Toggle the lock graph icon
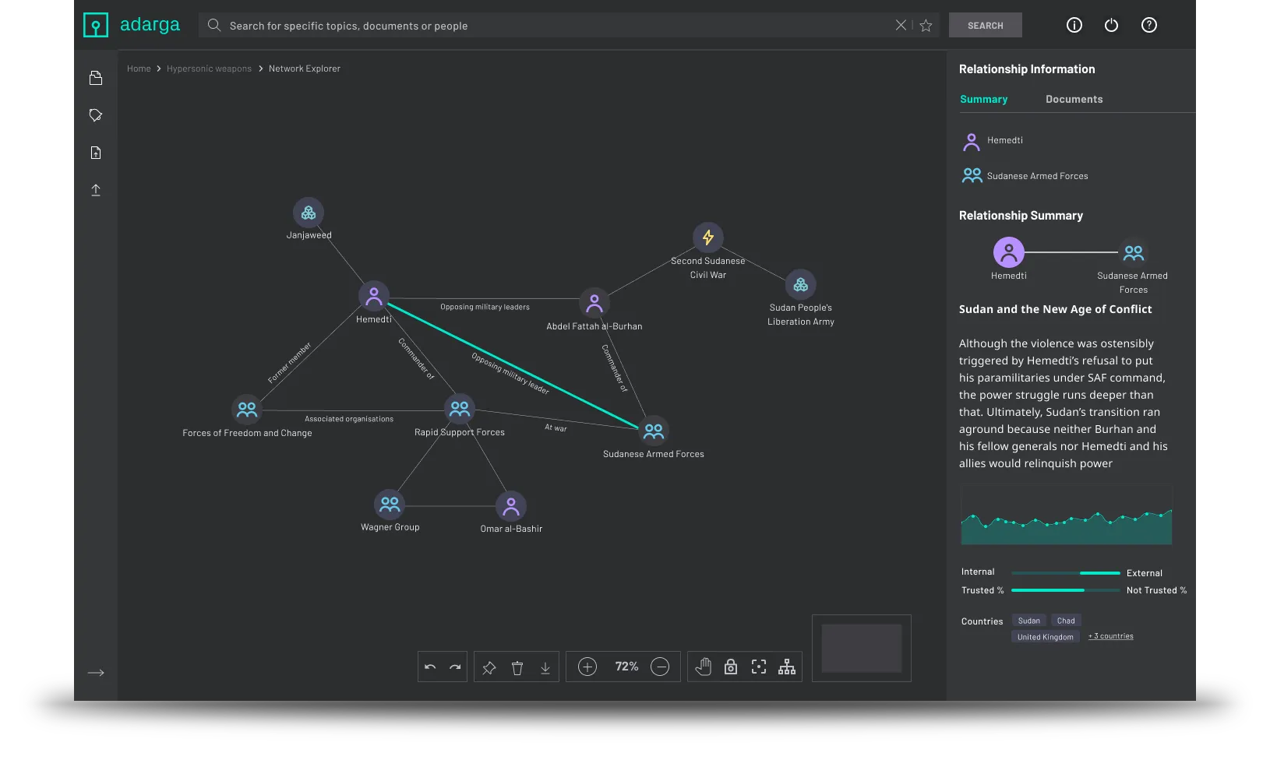This screenshot has height=767, width=1270. pos(731,667)
